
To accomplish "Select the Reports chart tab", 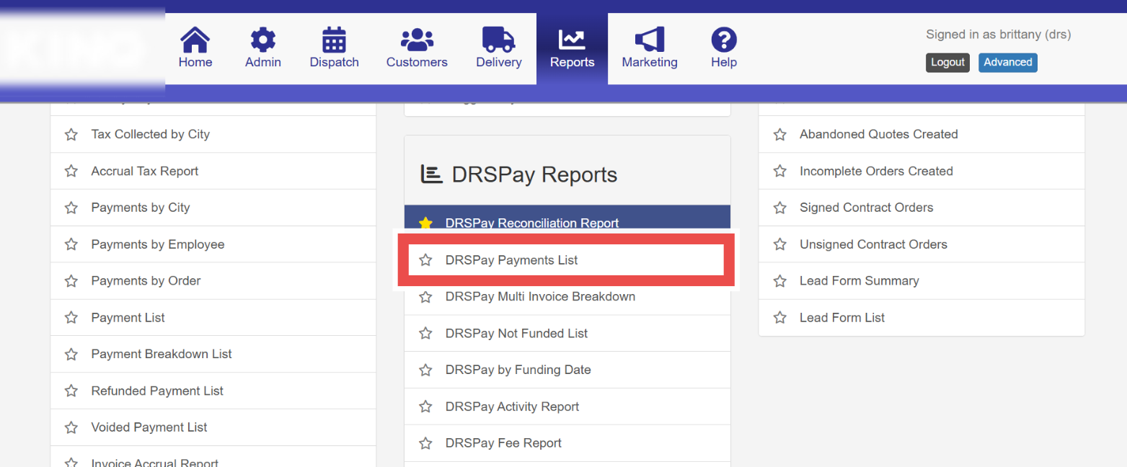I will (x=573, y=48).
